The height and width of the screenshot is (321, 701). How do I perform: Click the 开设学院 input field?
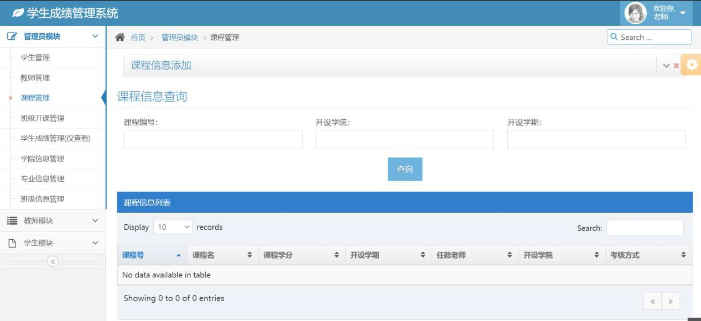point(404,140)
